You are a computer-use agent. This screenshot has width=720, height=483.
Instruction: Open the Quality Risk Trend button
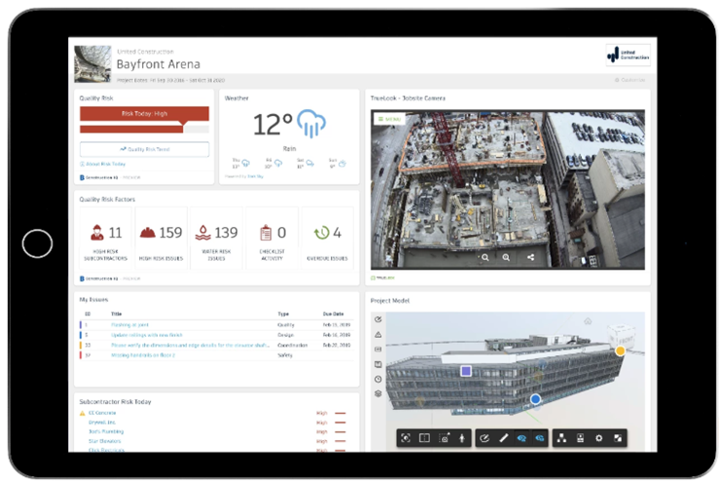(x=145, y=149)
